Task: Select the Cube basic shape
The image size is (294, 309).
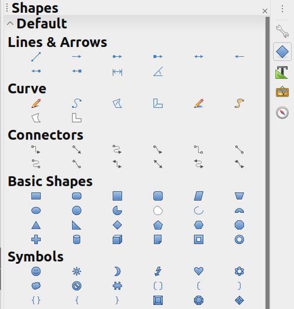Action: 118,239
